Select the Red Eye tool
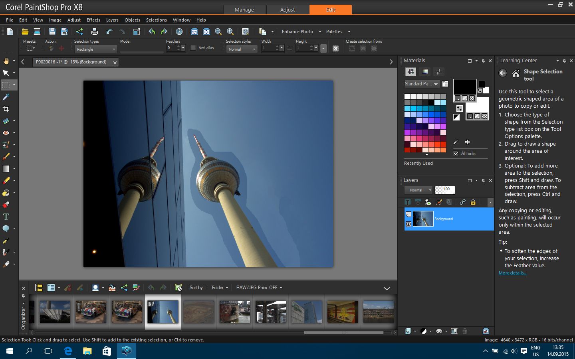575x359 pixels. coord(6,133)
